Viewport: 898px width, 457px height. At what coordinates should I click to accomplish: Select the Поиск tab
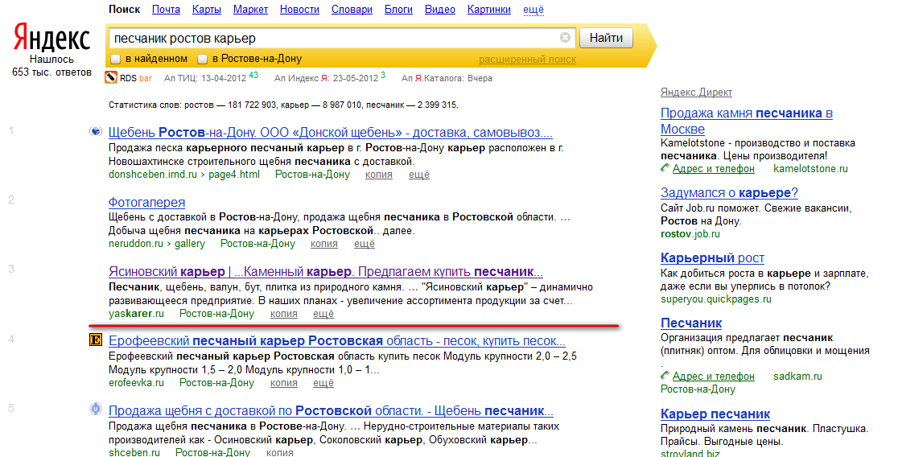(x=124, y=10)
